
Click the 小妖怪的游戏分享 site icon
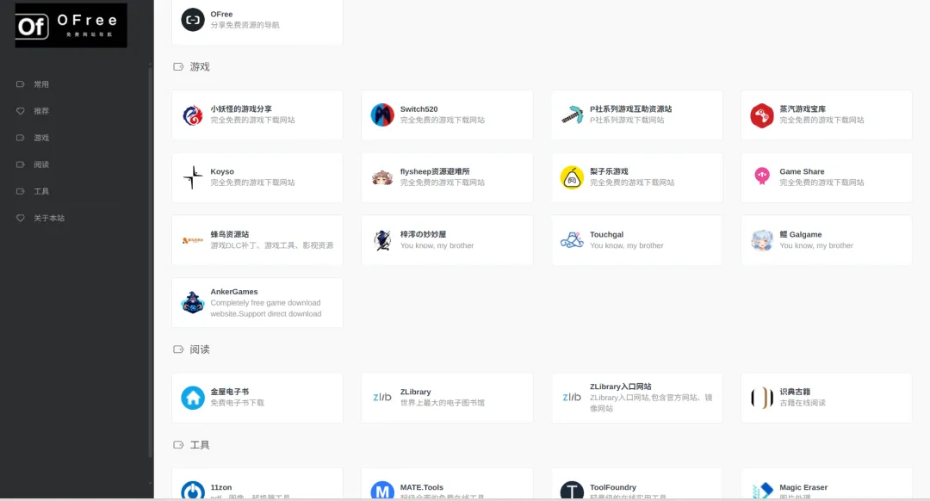pyautogui.click(x=193, y=115)
